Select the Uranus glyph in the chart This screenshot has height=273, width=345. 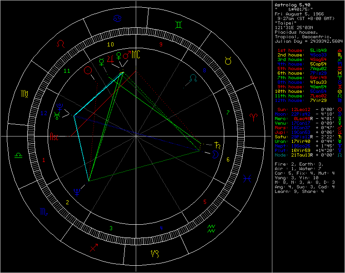click(x=57, y=116)
